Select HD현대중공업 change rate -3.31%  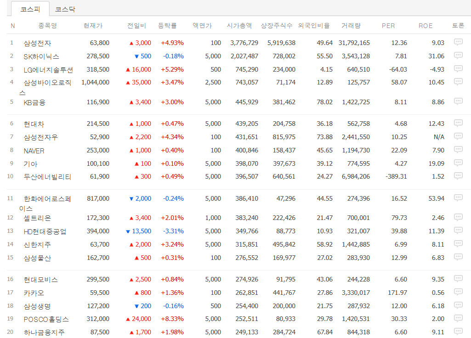173,231
